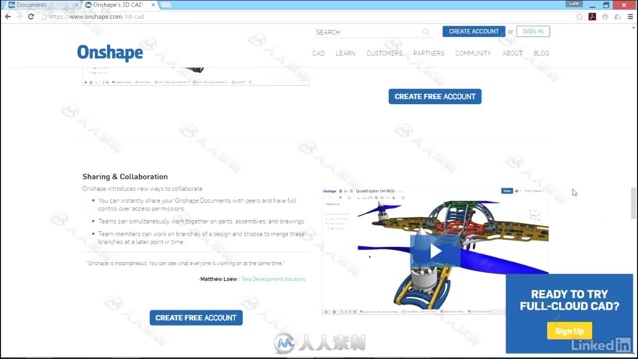The image size is (638, 359).
Task: Click the Gabe profile button in title bar
Action: pyautogui.click(x=574, y=3)
